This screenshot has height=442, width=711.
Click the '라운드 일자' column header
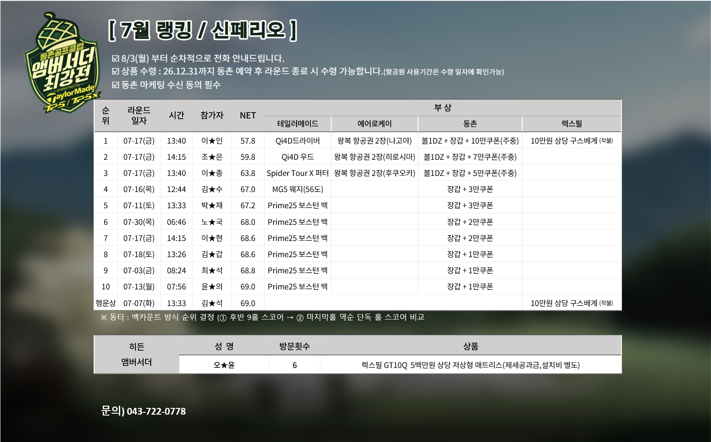pyautogui.click(x=139, y=115)
